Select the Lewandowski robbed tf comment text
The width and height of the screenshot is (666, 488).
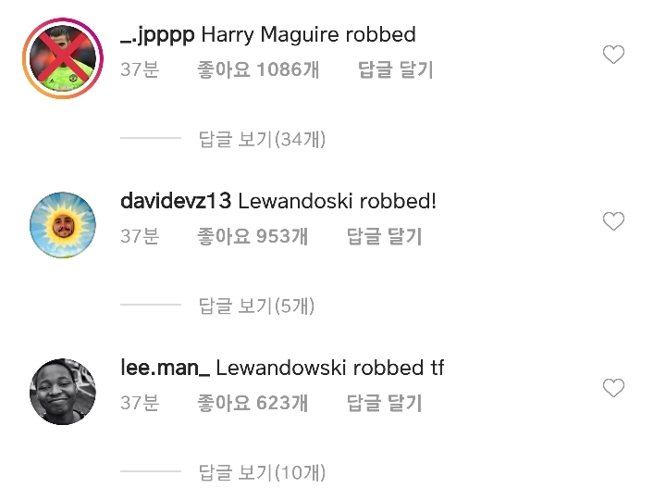pyautogui.click(x=330, y=368)
